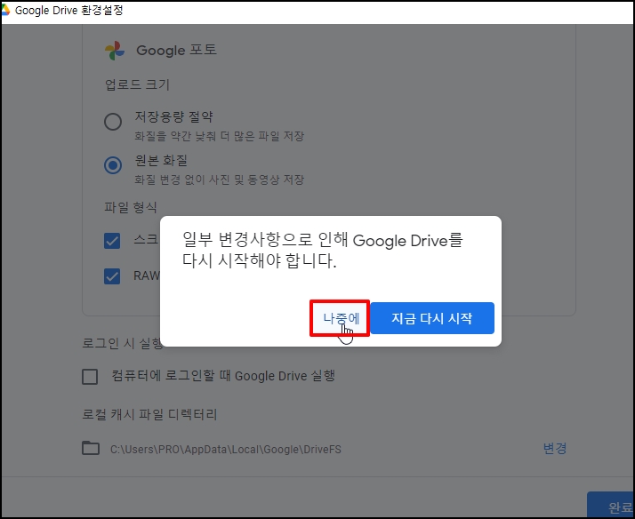The width and height of the screenshot is (635, 519).
Task: Click the 로컬 캐시 파일 디렉터리 heading
Action: (x=149, y=415)
